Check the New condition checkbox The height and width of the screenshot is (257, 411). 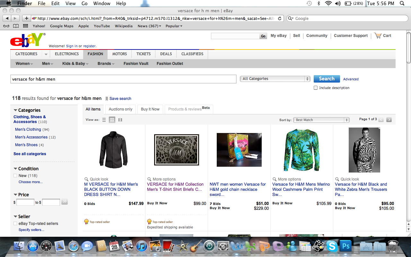(x=15, y=176)
